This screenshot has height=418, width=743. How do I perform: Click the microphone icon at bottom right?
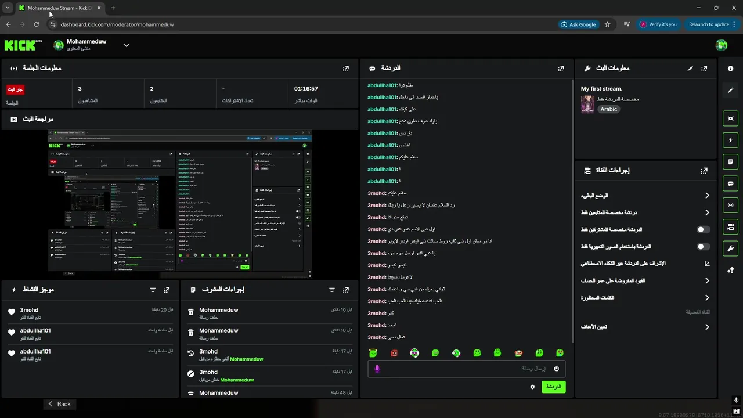[x=736, y=401]
